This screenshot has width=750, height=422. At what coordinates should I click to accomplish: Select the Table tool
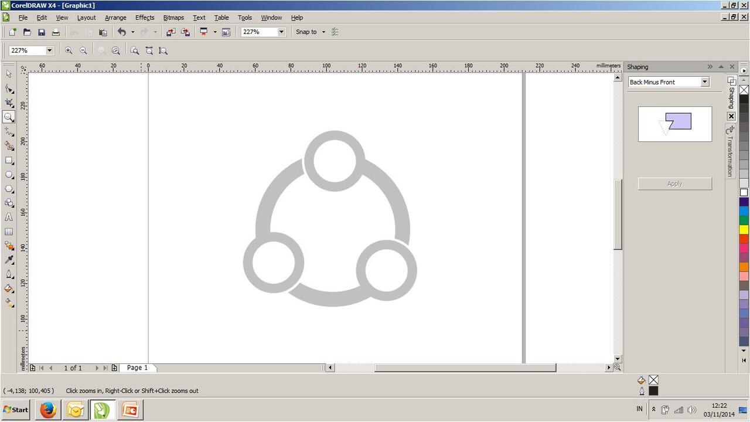pyautogui.click(x=9, y=232)
